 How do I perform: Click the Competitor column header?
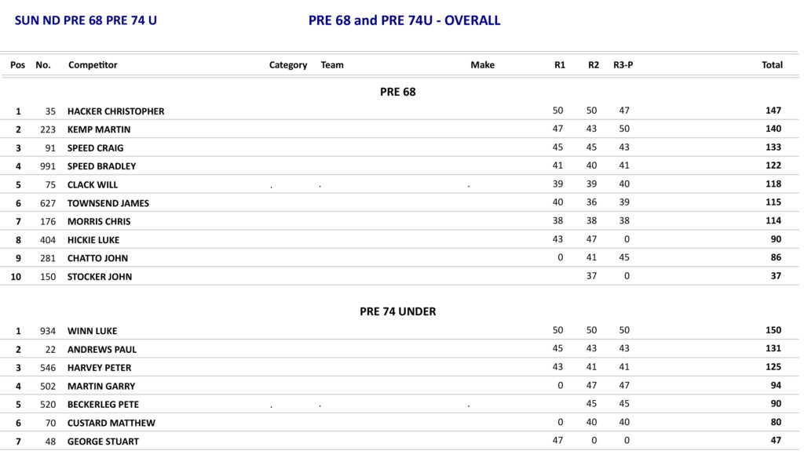click(93, 65)
